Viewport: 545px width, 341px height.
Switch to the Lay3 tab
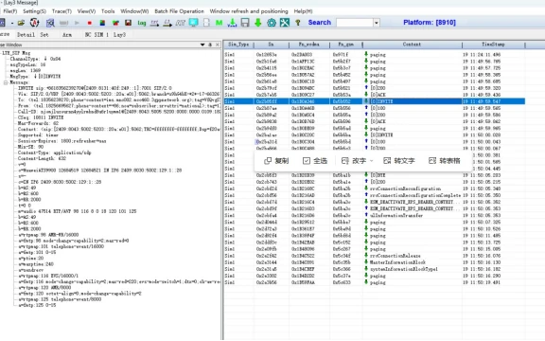pyautogui.click(x=119, y=34)
